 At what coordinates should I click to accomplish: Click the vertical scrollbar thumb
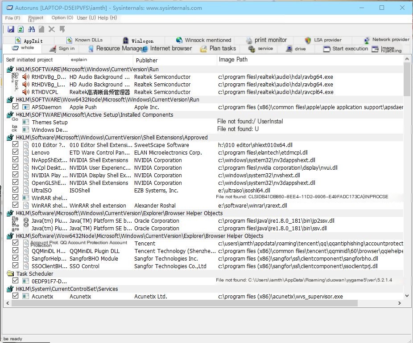pos(407,79)
